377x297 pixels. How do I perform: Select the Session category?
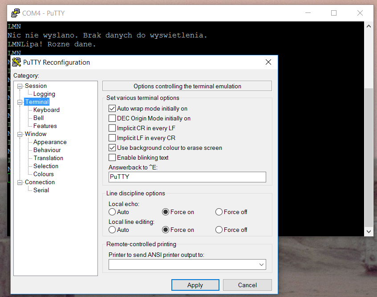(36, 86)
